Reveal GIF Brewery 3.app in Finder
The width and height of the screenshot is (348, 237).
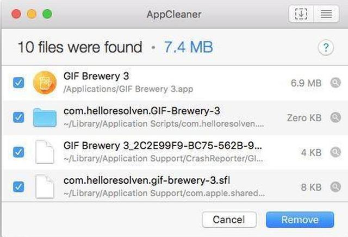(x=335, y=83)
